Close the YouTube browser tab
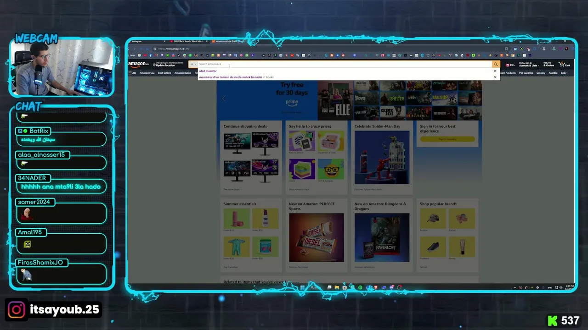Viewport: 588px width, 330px height. (x=207, y=41)
